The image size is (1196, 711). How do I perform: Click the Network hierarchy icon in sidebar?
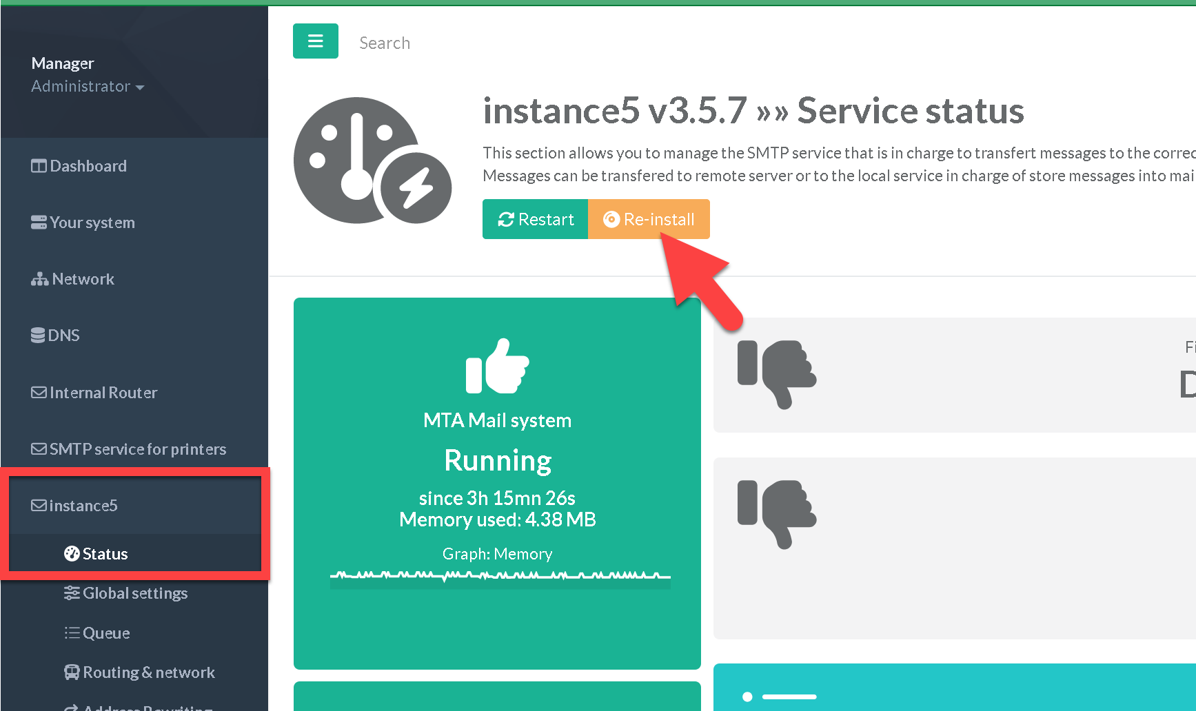(39, 279)
